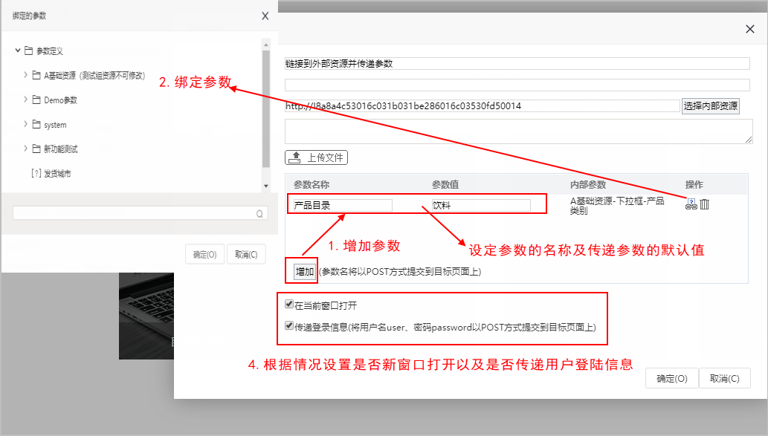This screenshot has width=768, height=436.
Task: Toggle 传递登录信息 checkbox
Action: (289, 326)
